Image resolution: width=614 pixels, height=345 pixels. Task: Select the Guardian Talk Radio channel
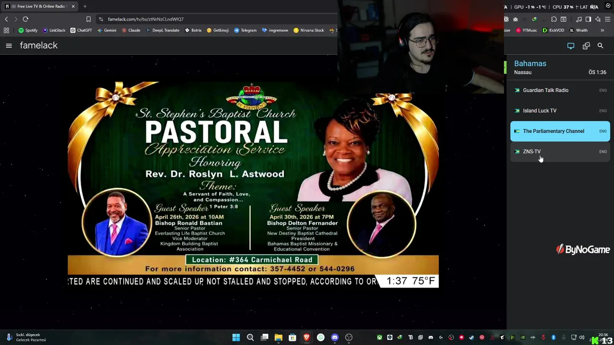[560, 90]
